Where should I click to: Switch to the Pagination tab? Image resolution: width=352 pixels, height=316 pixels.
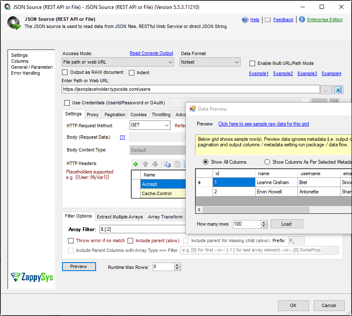pyautogui.click(x=115, y=115)
